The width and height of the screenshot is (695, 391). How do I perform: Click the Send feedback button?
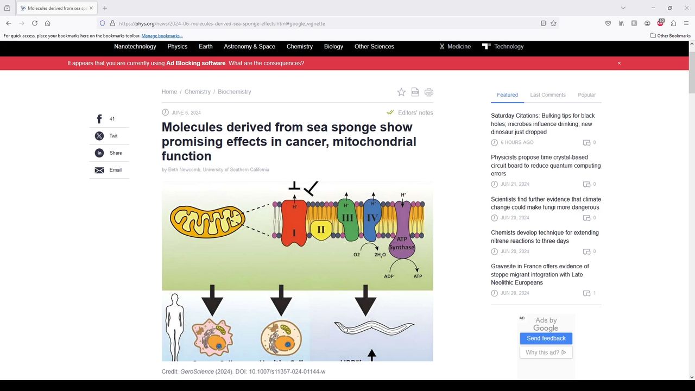coord(546,338)
